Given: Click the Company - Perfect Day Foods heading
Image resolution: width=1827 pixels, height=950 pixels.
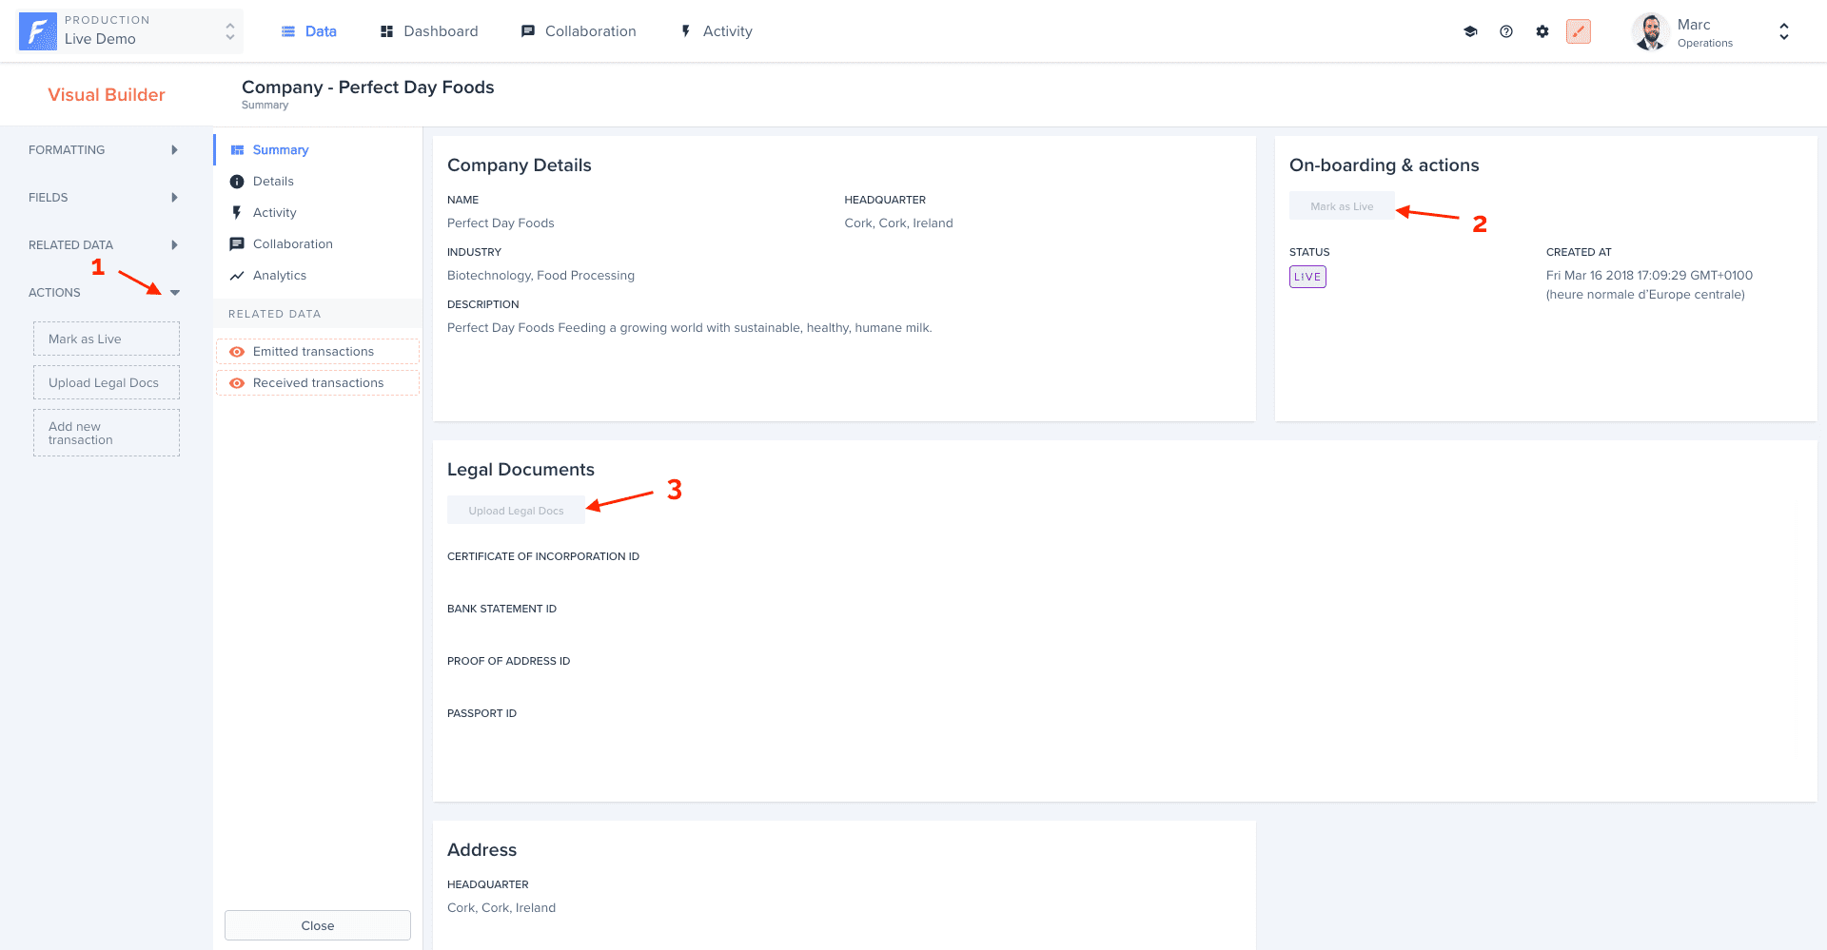Looking at the screenshot, I should tap(368, 87).
